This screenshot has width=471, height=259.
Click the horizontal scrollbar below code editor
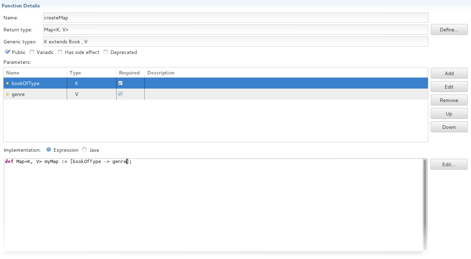(x=213, y=253)
